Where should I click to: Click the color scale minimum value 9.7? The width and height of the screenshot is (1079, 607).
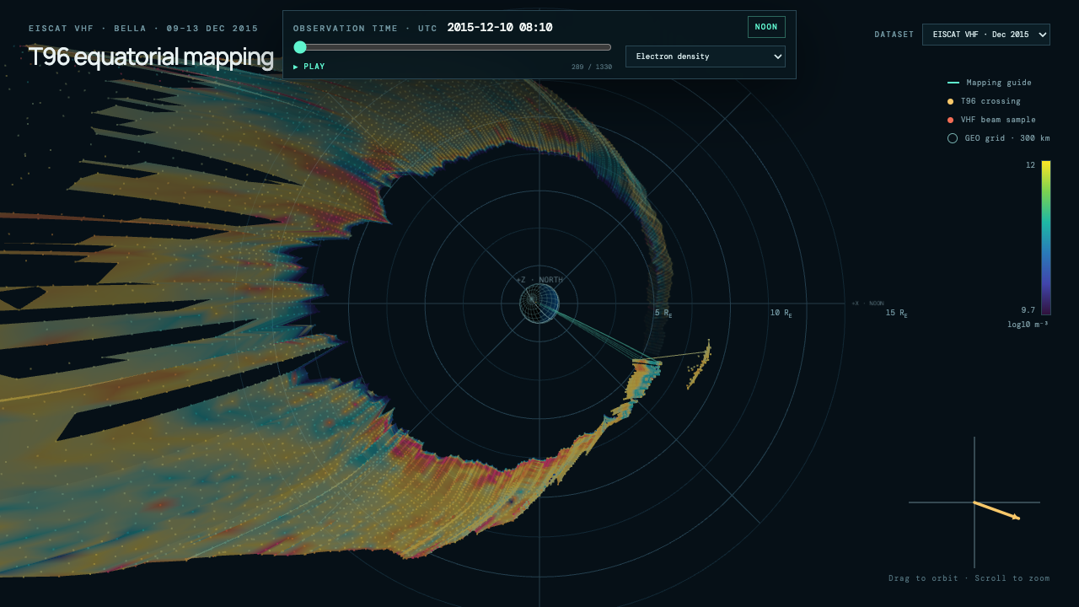coord(1028,310)
